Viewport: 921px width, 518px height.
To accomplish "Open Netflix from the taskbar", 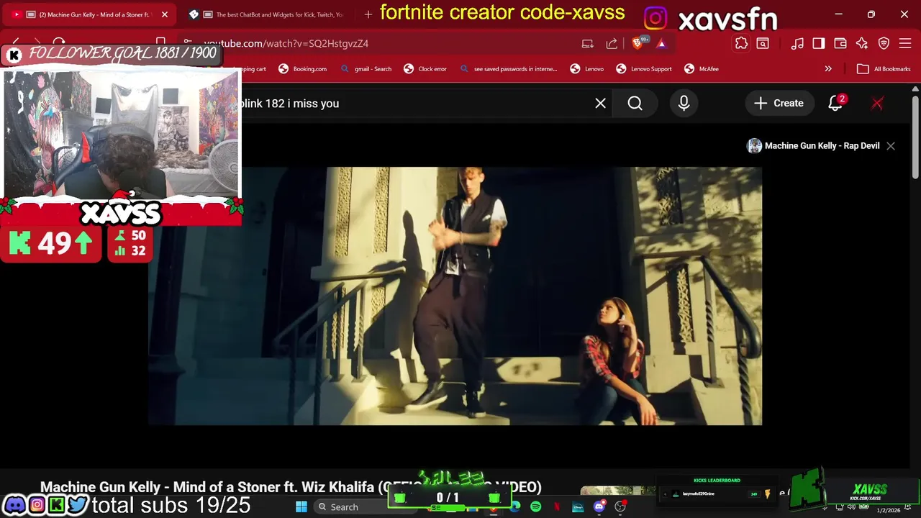I will click(557, 506).
